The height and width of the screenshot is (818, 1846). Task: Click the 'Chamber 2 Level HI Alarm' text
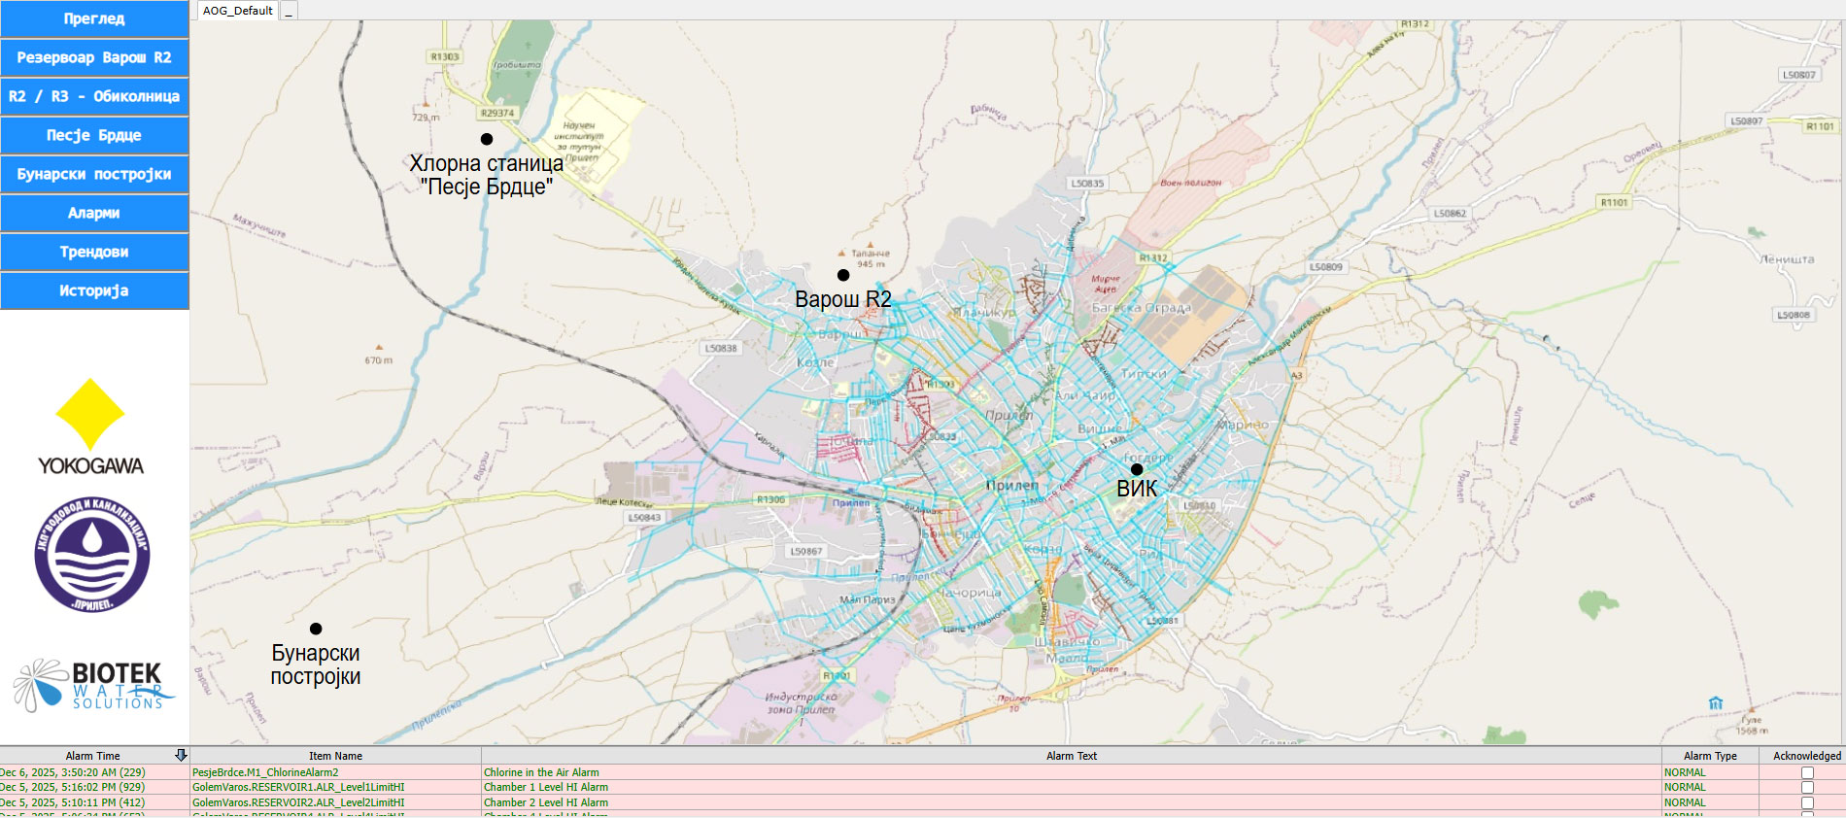coord(546,802)
